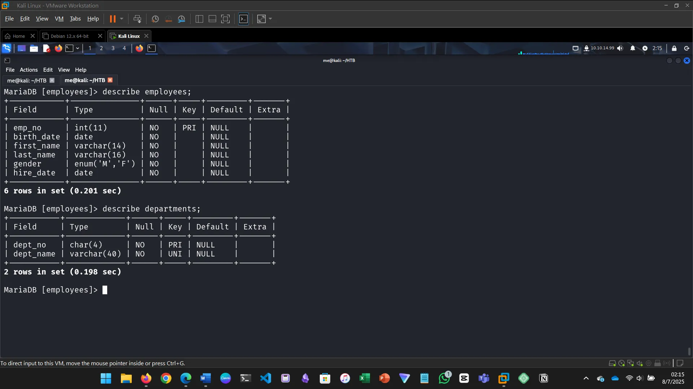Viewport: 693px width, 389px height.
Task: Take a snapshot of the VM
Action: (x=155, y=19)
